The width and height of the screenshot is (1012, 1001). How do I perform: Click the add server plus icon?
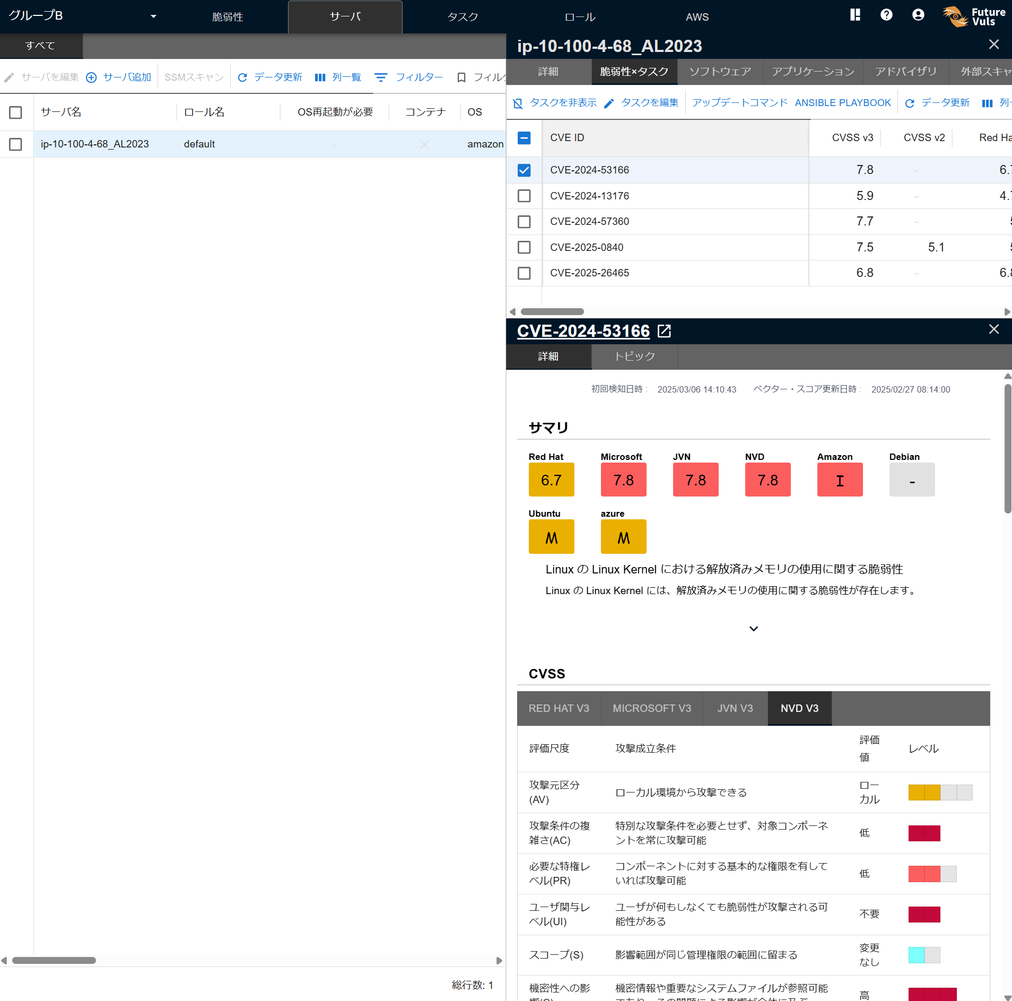coord(91,77)
